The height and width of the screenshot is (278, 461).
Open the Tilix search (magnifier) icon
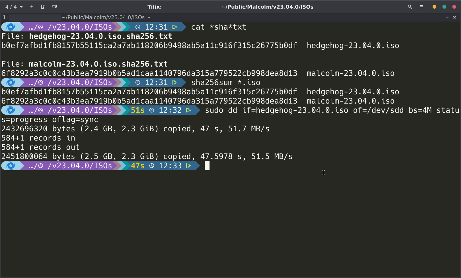pyautogui.click(x=410, y=7)
